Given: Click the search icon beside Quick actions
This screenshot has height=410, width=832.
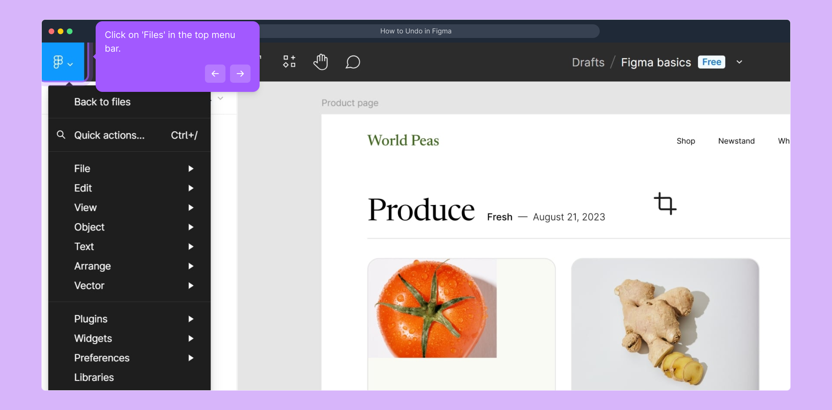Looking at the screenshot, I should (61, 135).
